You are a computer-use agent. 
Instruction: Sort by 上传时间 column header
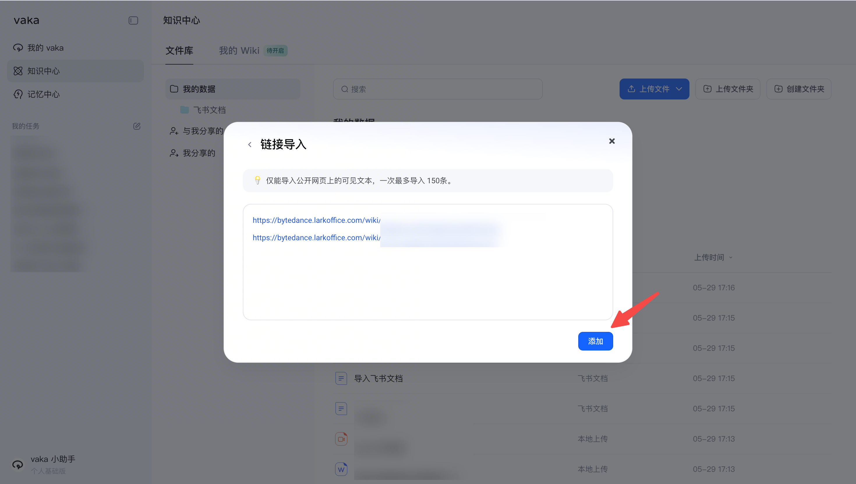pyautogui.click(x=713, y=257)
